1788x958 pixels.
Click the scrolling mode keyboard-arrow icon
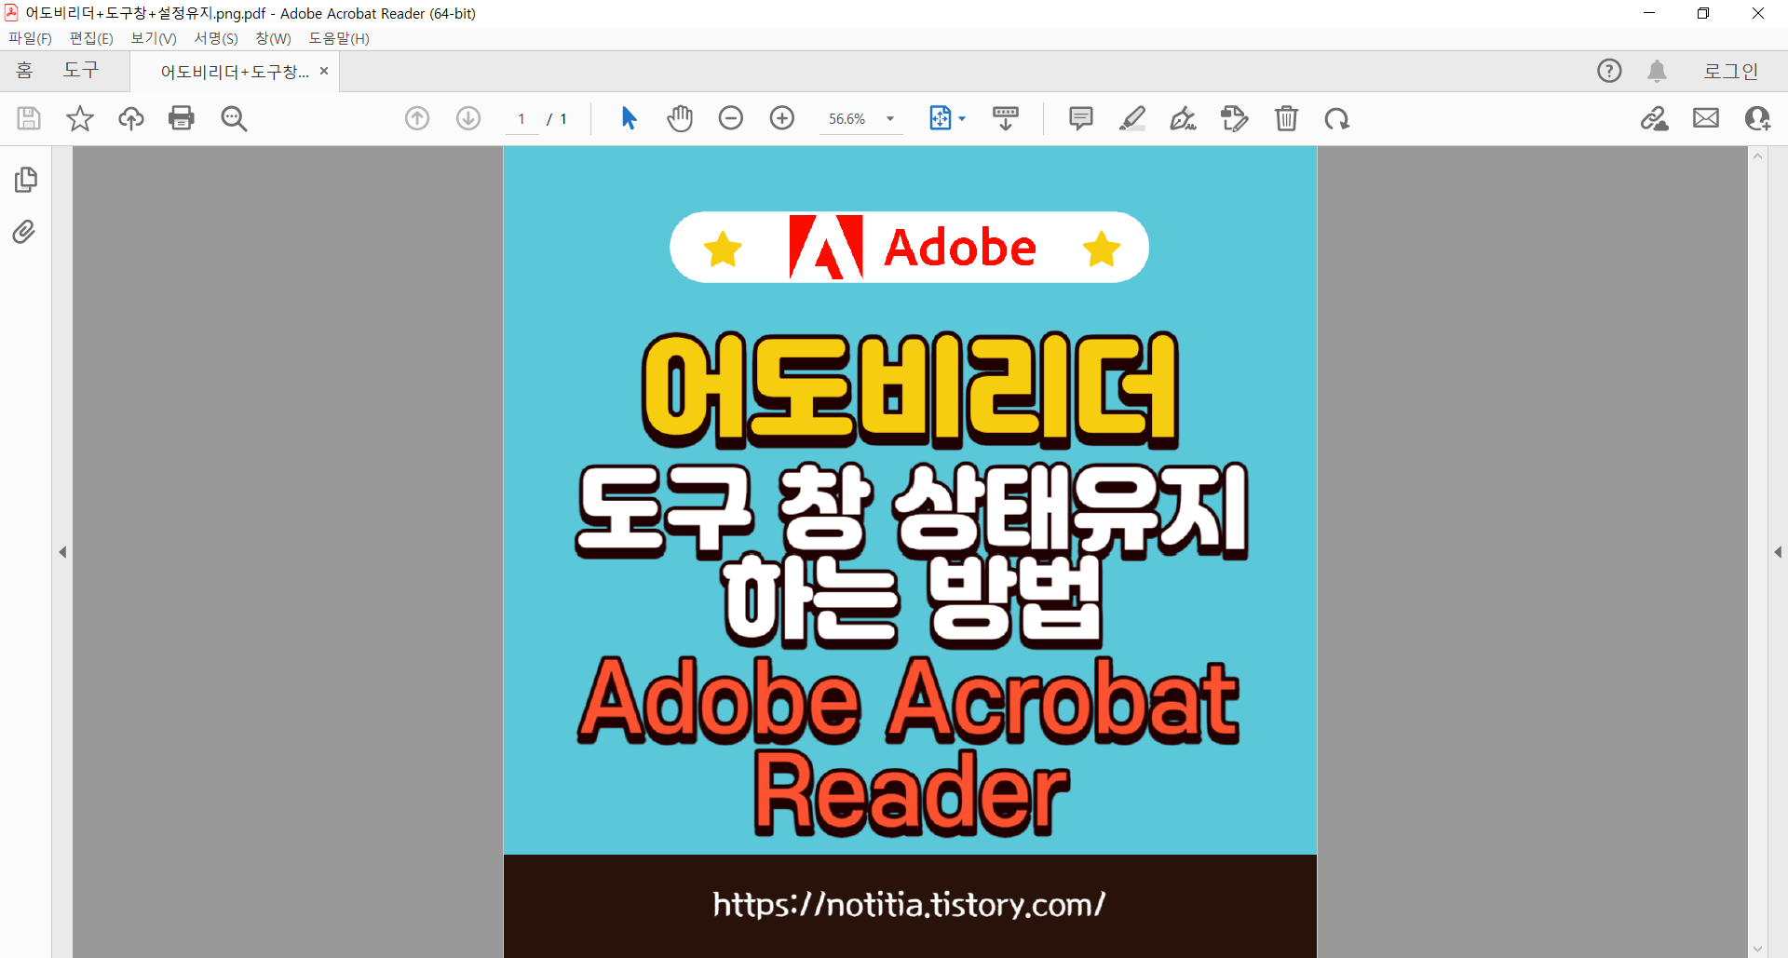point(1006,118)
